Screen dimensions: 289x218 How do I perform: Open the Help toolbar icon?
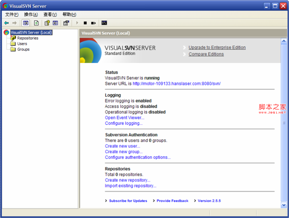(47, 23)
